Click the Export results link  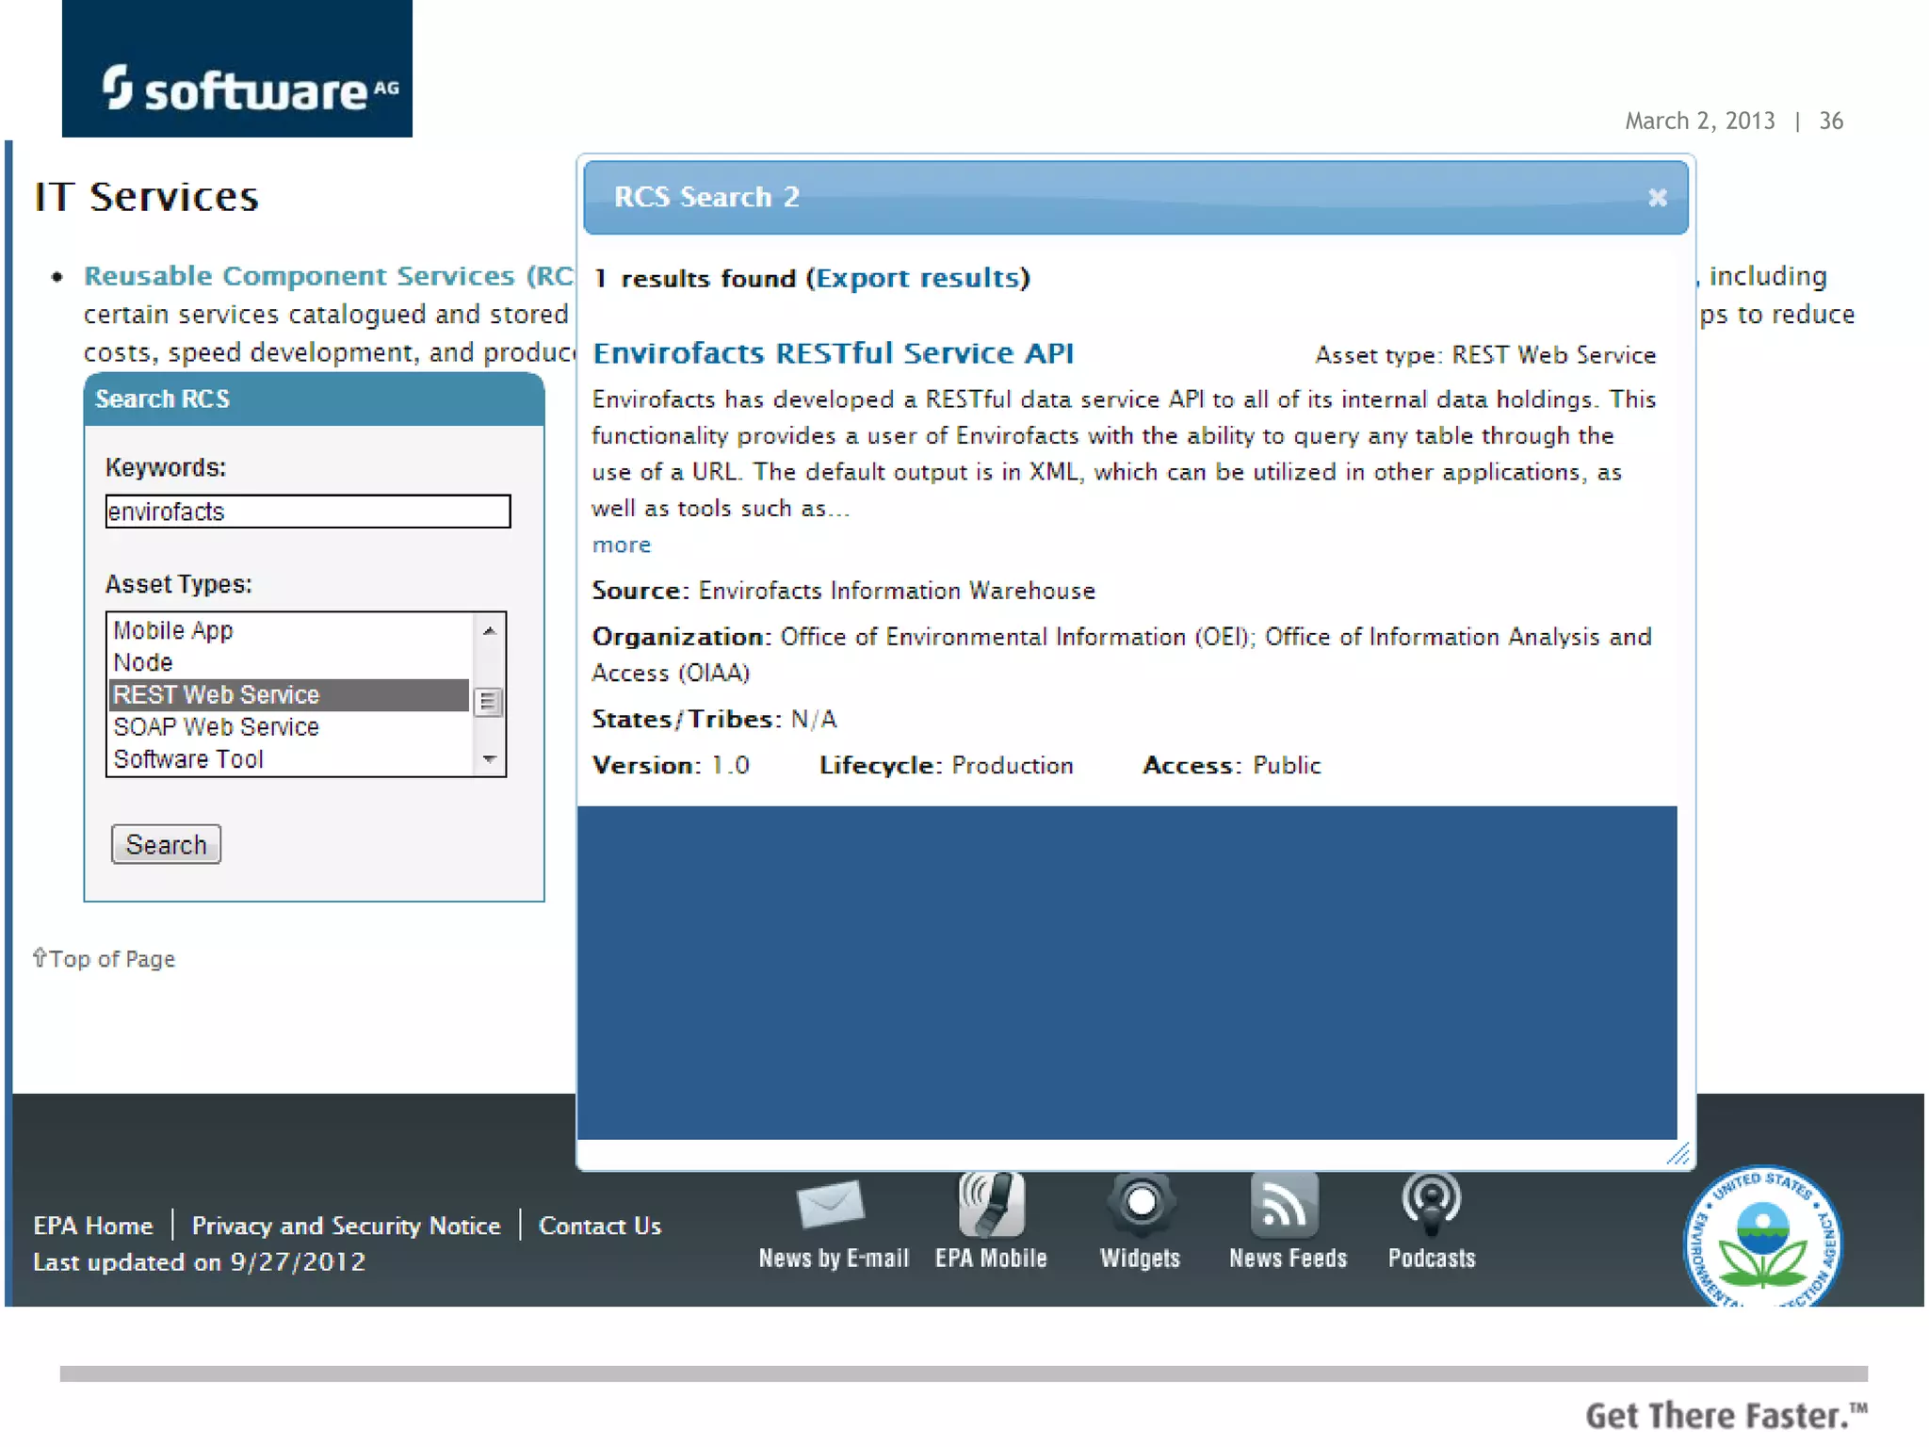point(918,278)
